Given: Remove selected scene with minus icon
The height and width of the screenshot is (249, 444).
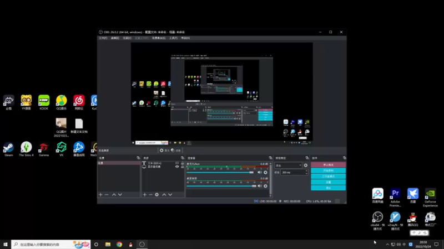Looking at the screenshot, I should (x=107, y=195).
